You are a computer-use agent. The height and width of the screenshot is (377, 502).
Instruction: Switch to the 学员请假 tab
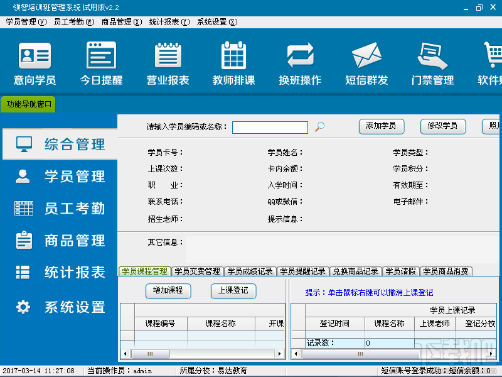[x=400, y=271]
